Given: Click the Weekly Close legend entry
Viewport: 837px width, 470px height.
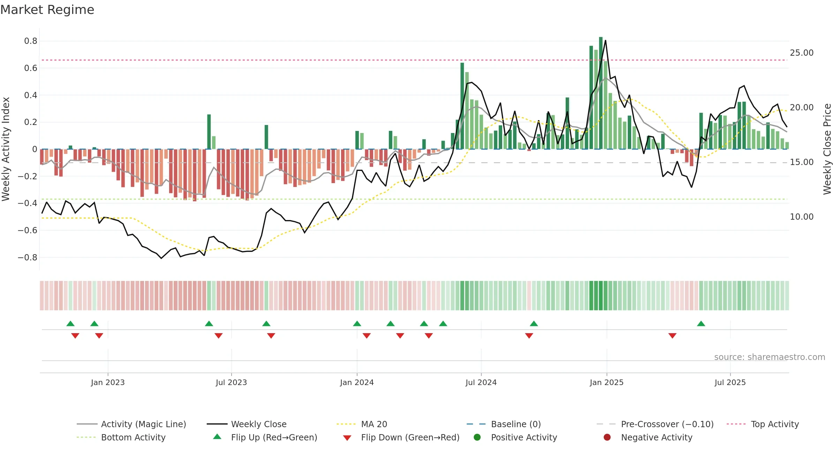Looking at the screenshot, I should click(247, 424).
